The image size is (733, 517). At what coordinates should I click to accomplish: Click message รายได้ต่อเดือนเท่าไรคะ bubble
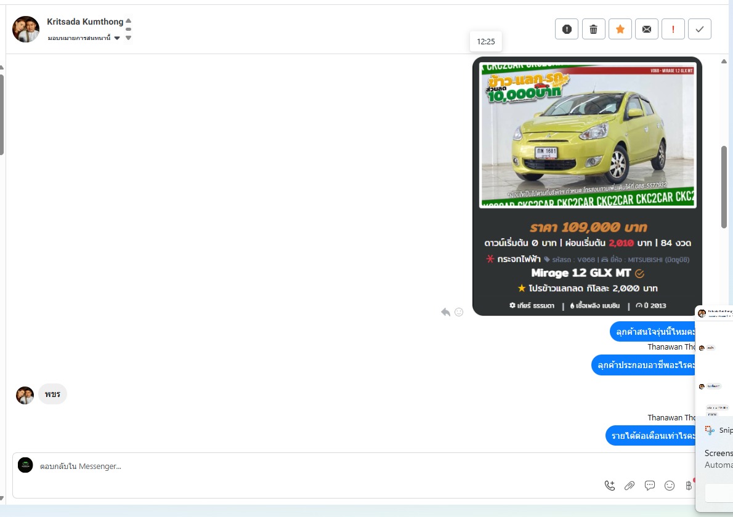point(650,436)
